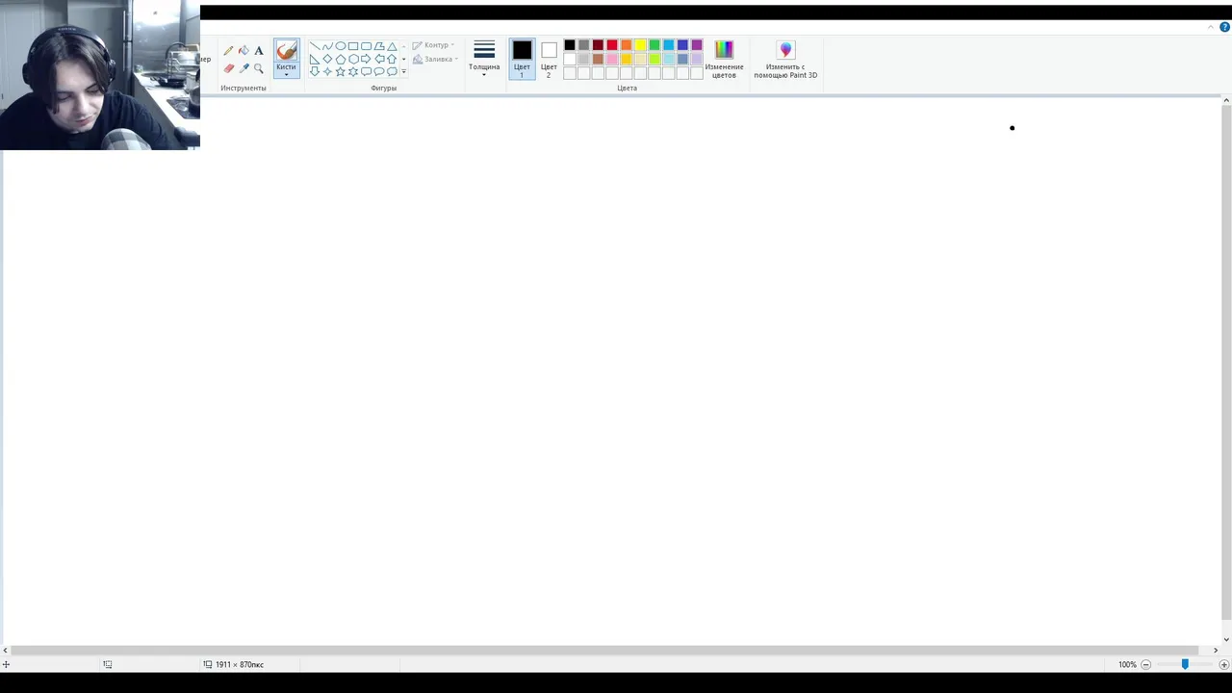
Task: Pick the brown color swatch
Action: pos(598,59)
